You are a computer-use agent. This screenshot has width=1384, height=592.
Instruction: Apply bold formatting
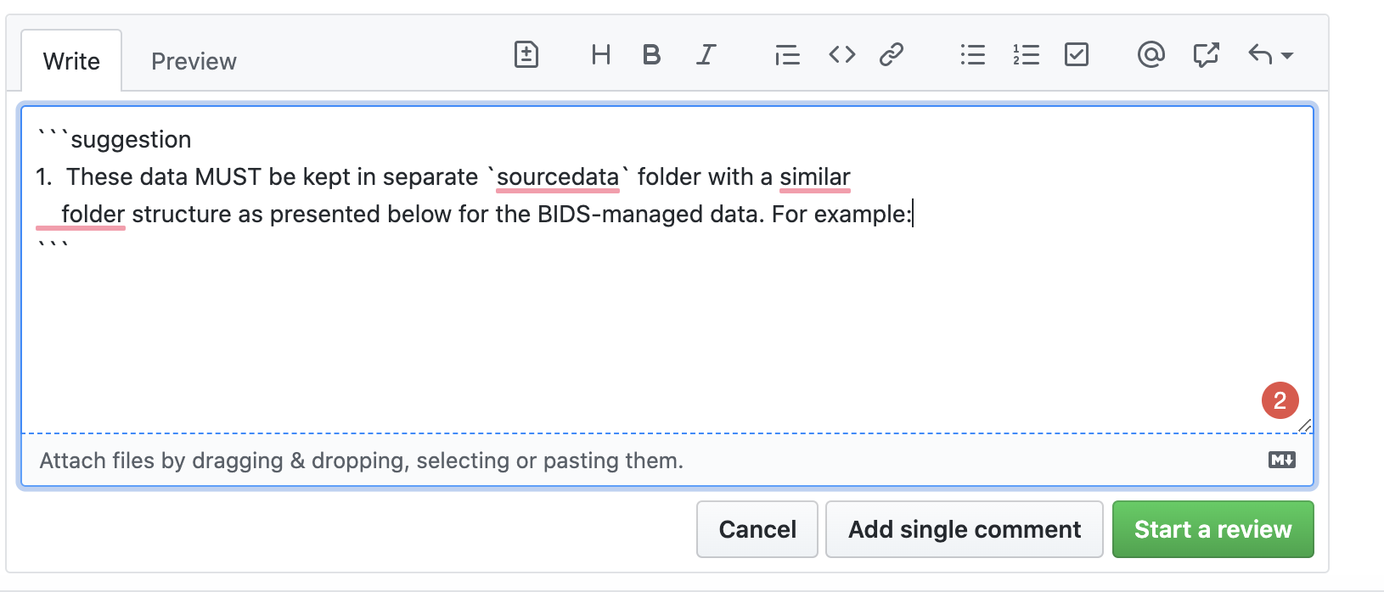click(x=651, y=54)
